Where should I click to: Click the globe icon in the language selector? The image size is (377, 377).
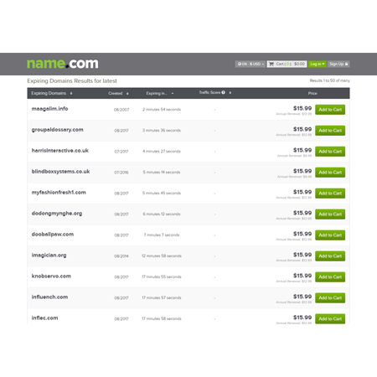tap(239, 64)
